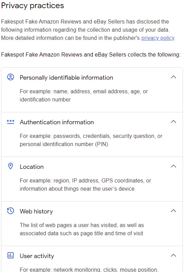This screenshot has height=272, width=185.
Task: Click the asterisks password icon for Authentication
Action: [x=11, y=122]
